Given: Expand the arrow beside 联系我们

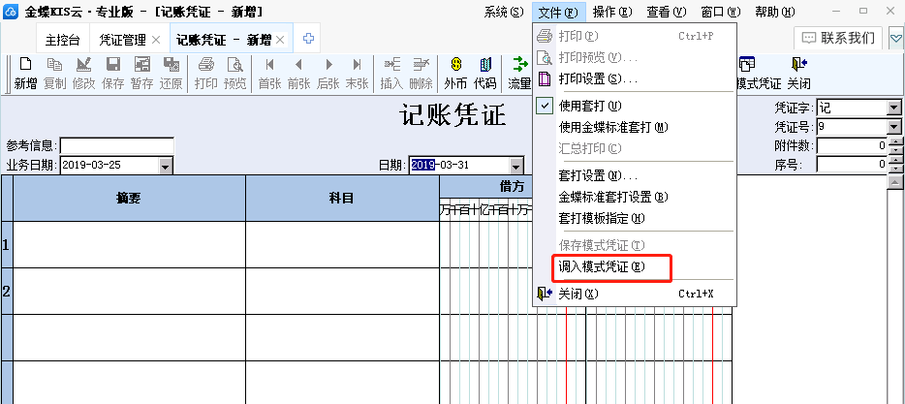Looking at the screenshot, I should coord(895,40).
